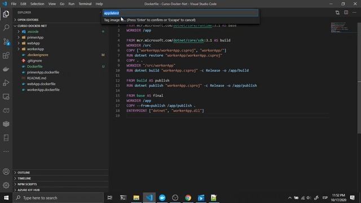Open the Manage gear icon
Image resolution: width=361 pixels, height=203 pixels.
click(6, 186)
